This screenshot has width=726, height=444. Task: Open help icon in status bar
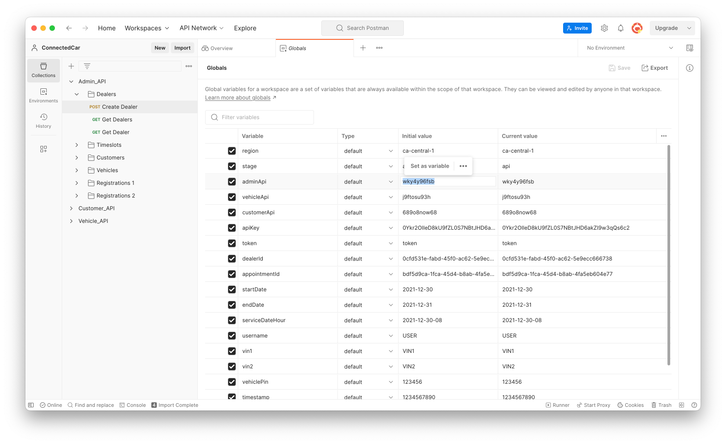694,405
